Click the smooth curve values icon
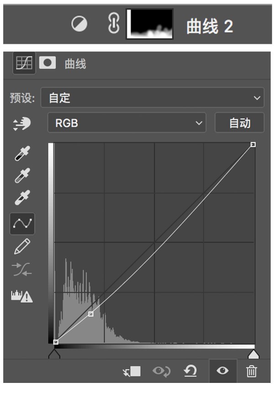The height and width of the screenshot is (403, 274). (x=22, y=270)
